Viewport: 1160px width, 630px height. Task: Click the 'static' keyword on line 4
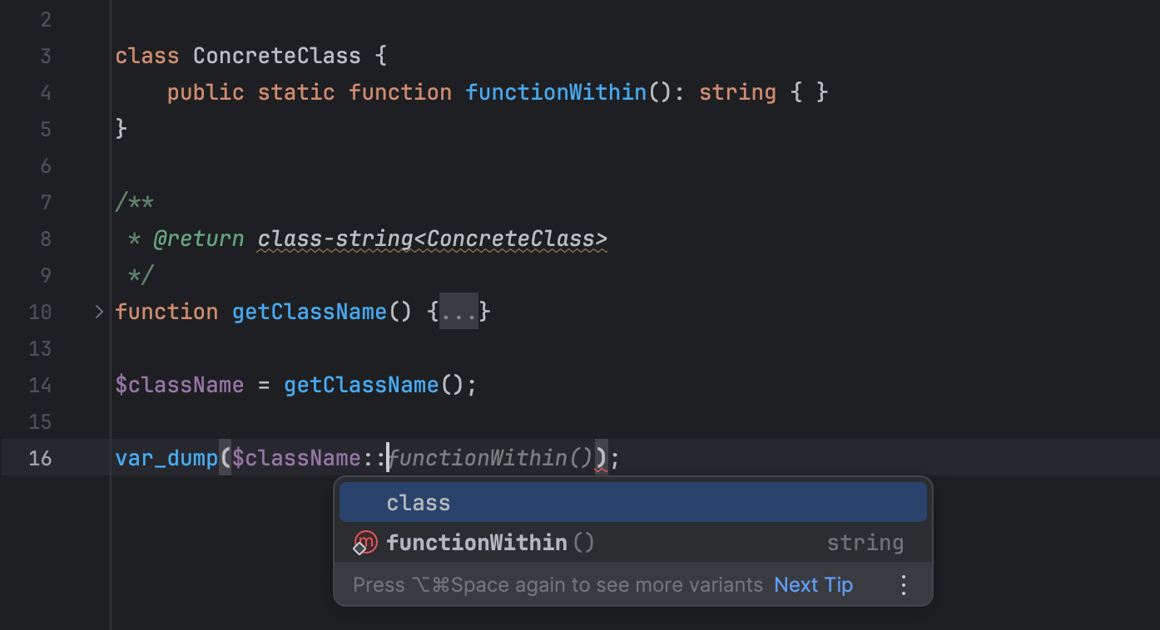(296, 92)
